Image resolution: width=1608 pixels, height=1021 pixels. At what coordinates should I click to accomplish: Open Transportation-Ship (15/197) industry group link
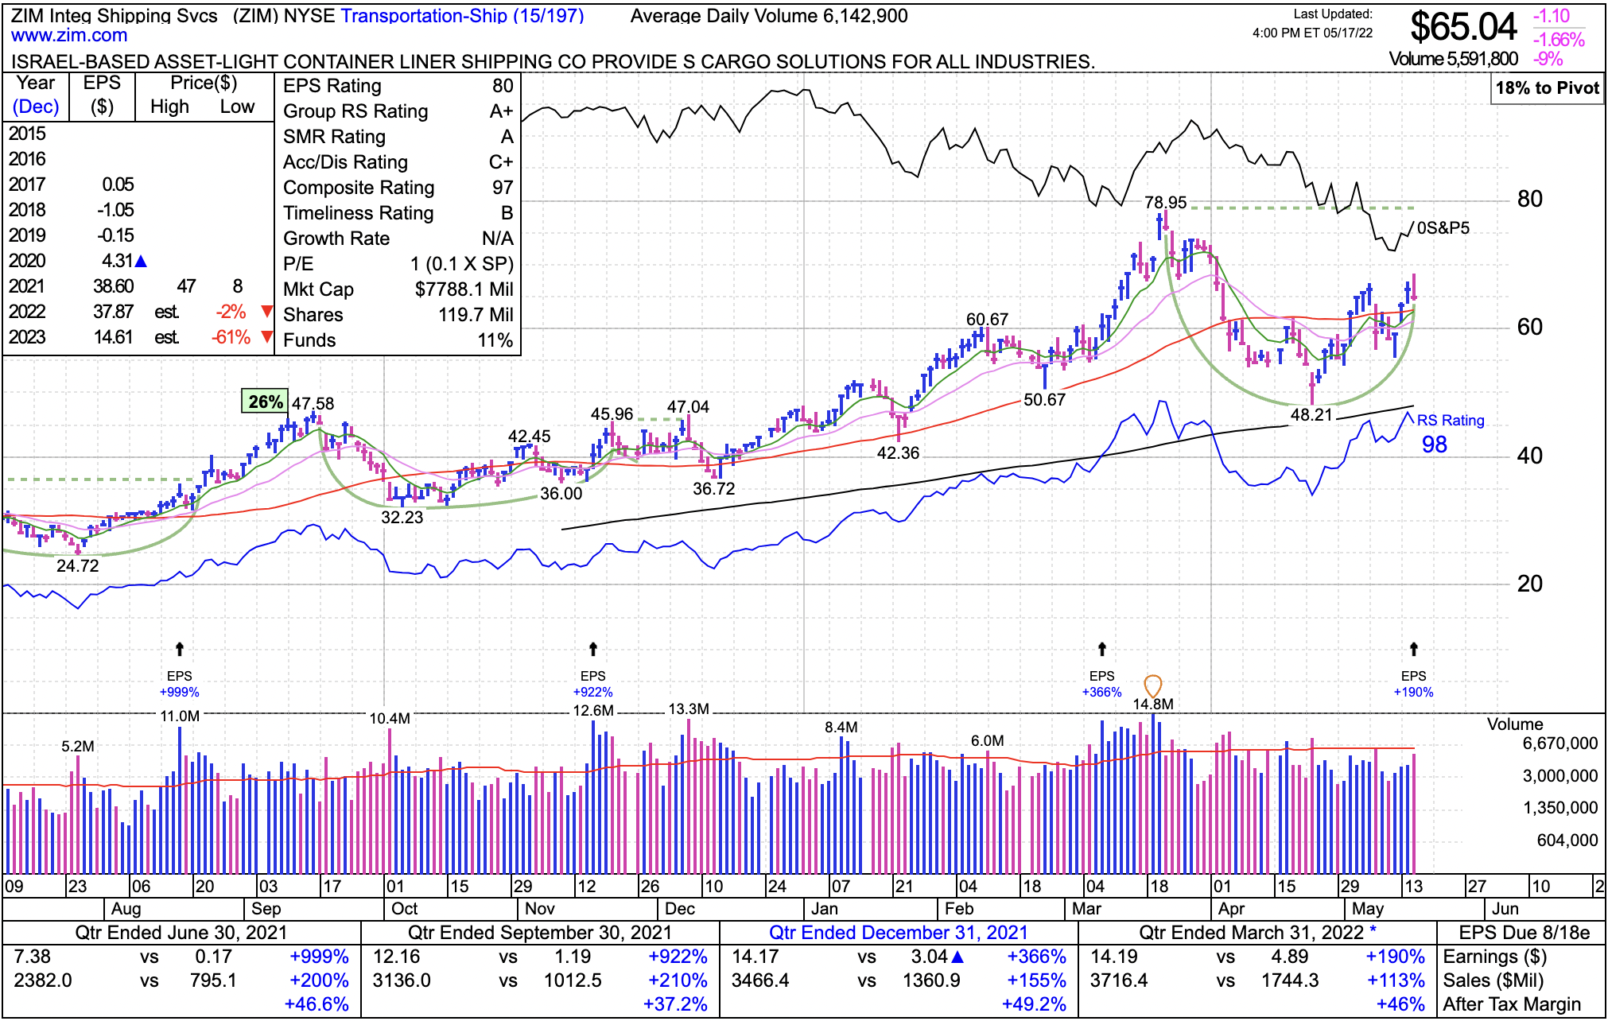coord(462,16)
